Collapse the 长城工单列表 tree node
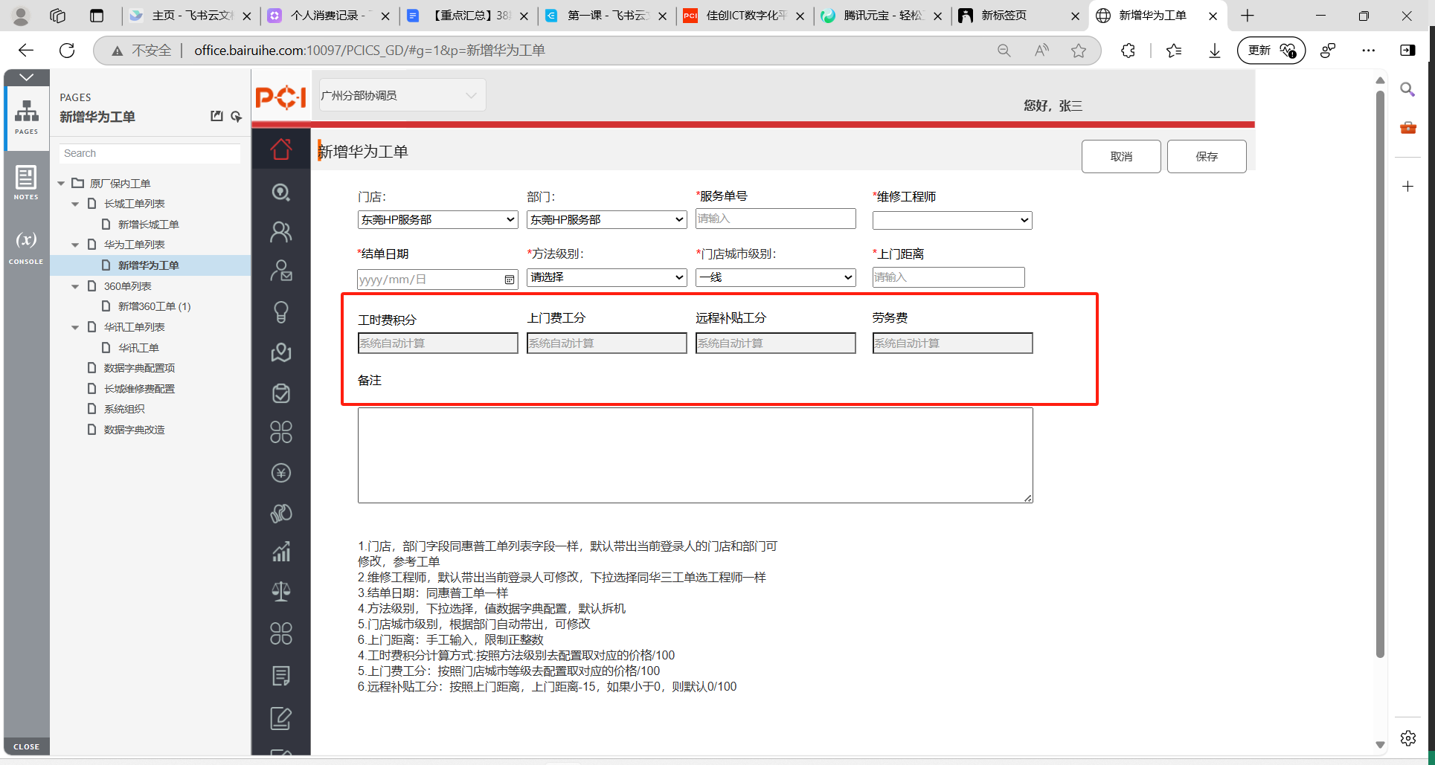This screenshot has height=765, width=1435. coord(75,204)
